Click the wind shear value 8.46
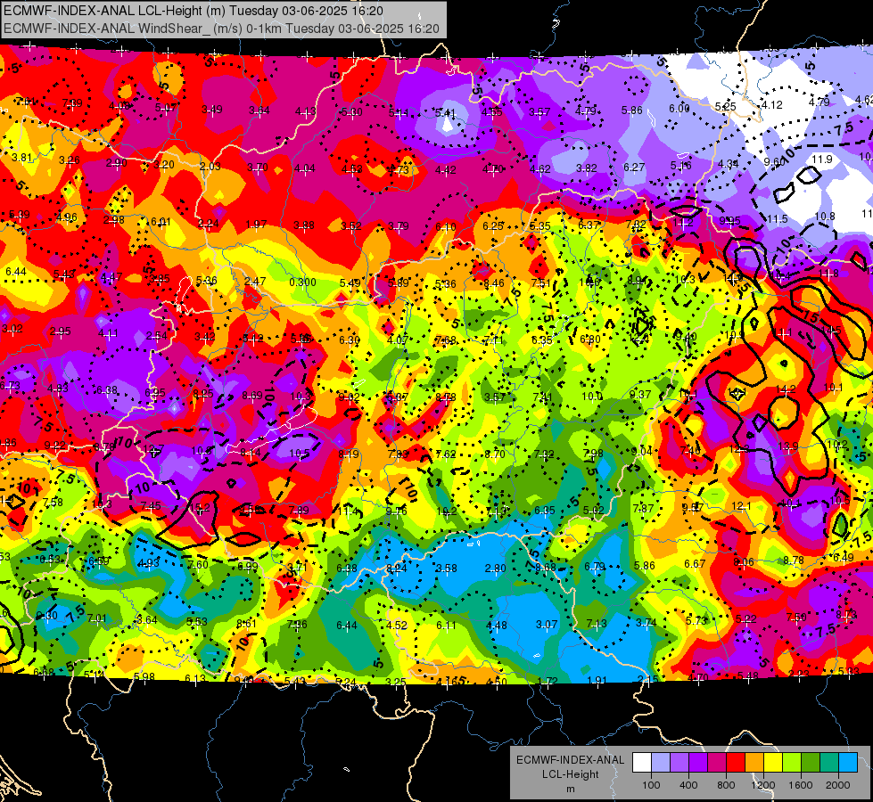 [493, 283]
